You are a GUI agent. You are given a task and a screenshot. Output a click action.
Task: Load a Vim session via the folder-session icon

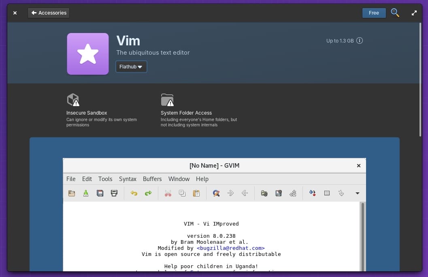coord(264,193)
